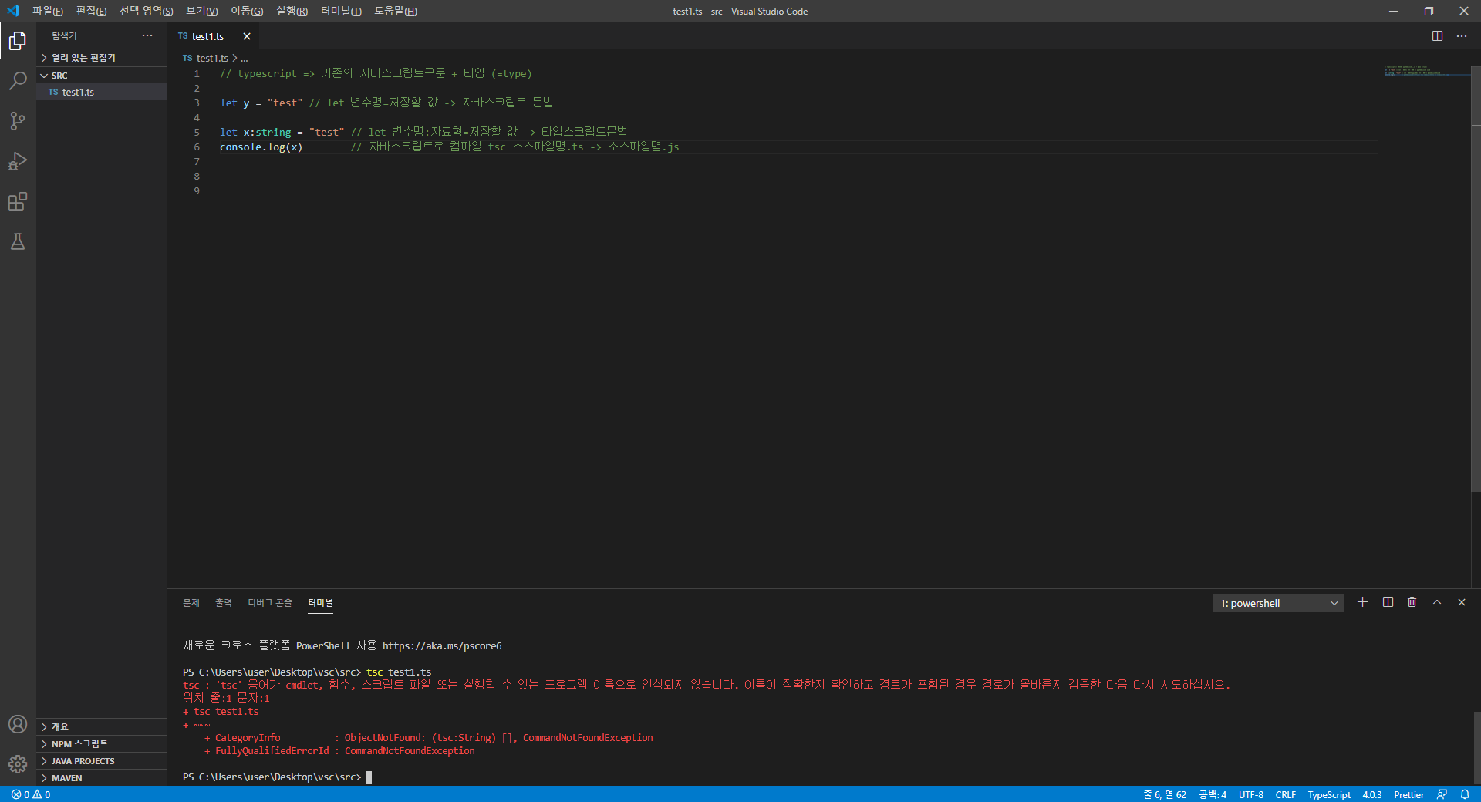Open the Help menu
Image resolution: width=1481 pixels, height=802 pixels.
point(396,11)
